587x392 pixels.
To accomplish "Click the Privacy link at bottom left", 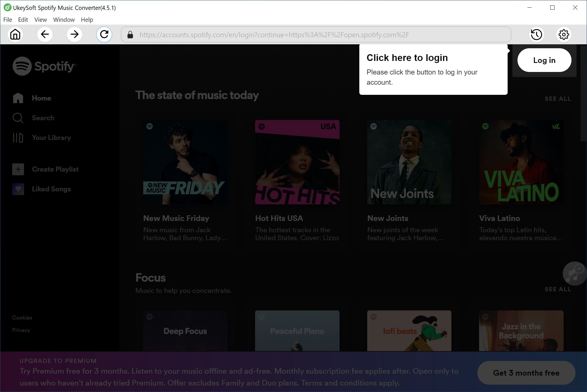I will tap(21, 330).
